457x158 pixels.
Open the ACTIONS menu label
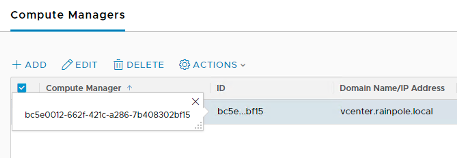point(215,65)
